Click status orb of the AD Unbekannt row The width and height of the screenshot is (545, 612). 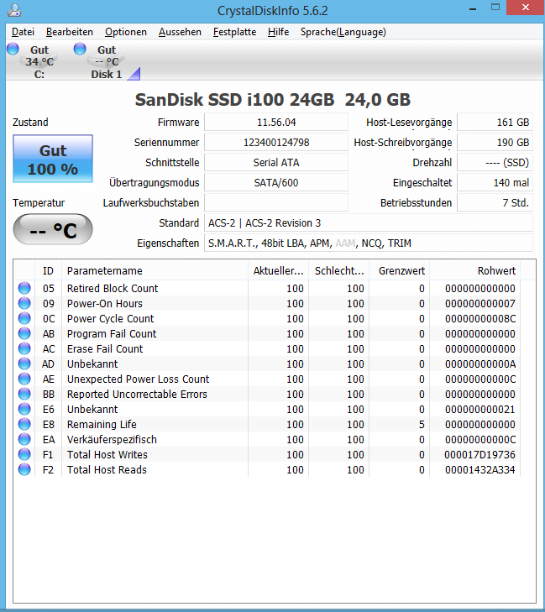click(24, 364)
